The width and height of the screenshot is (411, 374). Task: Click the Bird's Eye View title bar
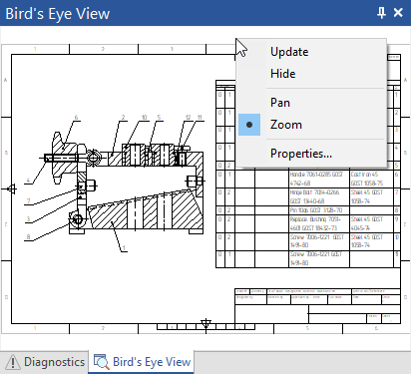[x=187, y=13]
